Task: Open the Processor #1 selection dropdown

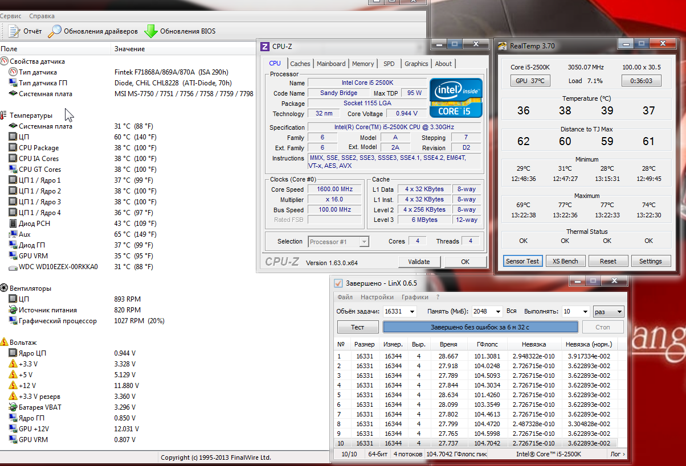Action: pos(338,242)
